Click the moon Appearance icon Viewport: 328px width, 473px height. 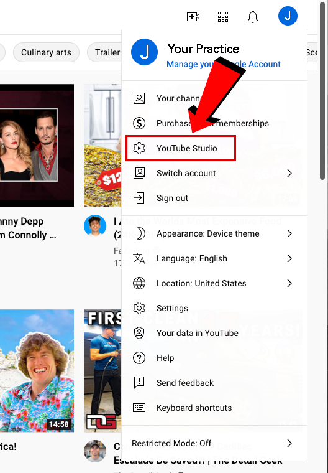pyautogui.click(x=140, y=233)
